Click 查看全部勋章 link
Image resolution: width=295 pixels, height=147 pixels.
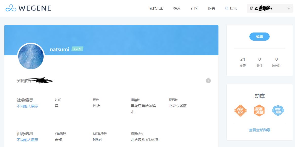[x=260, y=130]
